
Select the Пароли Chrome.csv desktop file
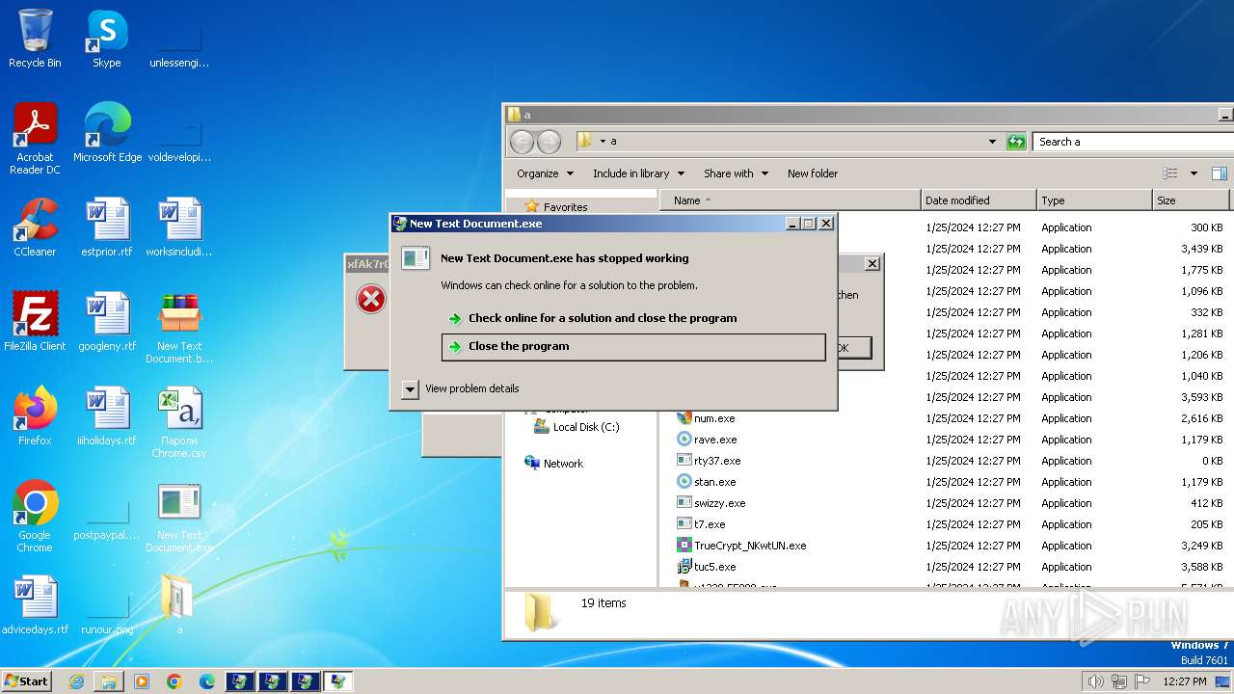(179, 422)
